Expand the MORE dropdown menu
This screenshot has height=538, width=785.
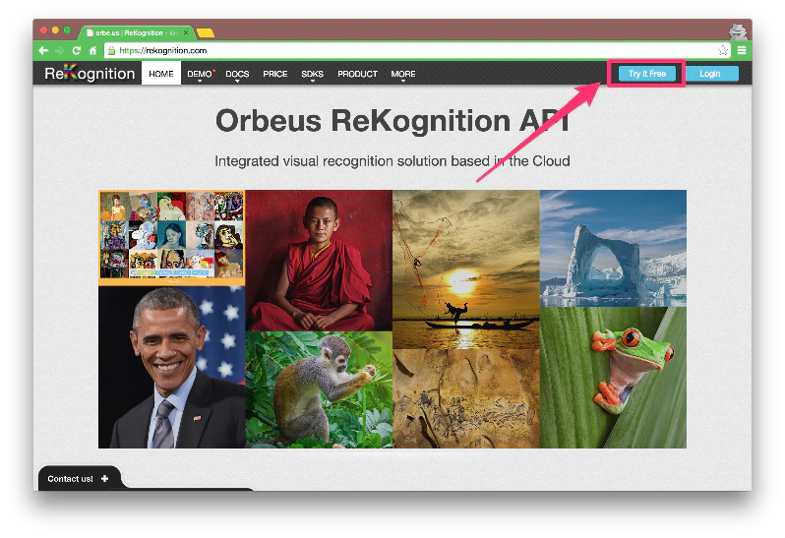point(403,74)
